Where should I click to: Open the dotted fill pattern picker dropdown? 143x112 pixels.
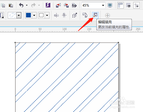pyautogui.click(x=19, y=15)
